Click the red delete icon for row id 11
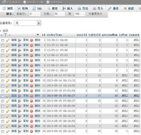Screen dimensions: 141x135 coord(31,86)
